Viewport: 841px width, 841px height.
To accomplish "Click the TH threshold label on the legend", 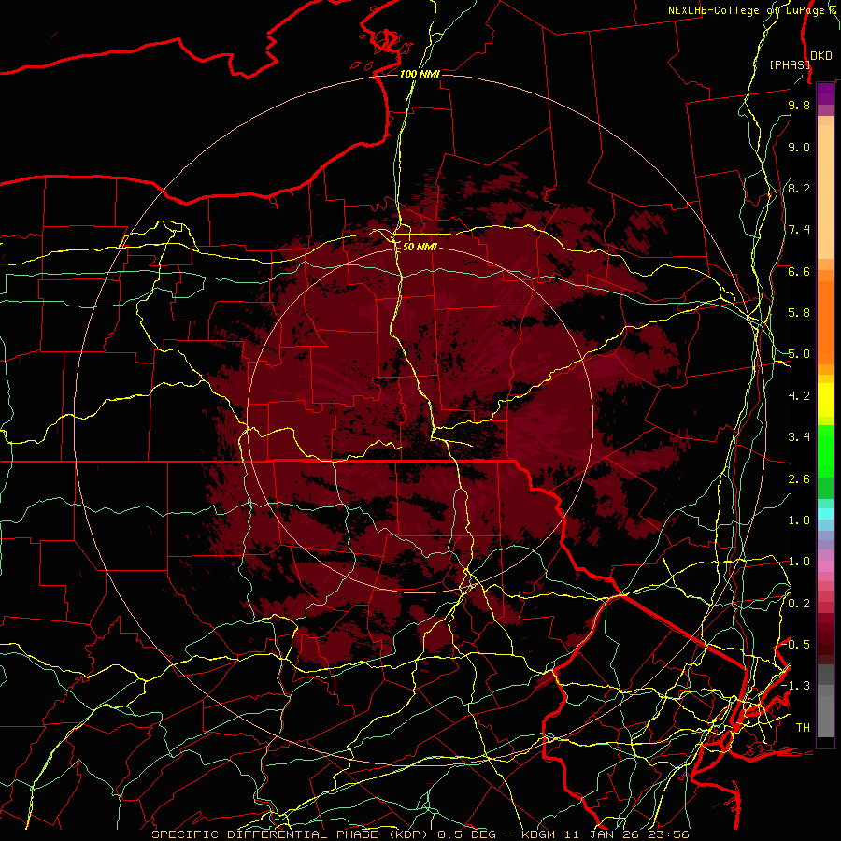I will pos(803,728).
